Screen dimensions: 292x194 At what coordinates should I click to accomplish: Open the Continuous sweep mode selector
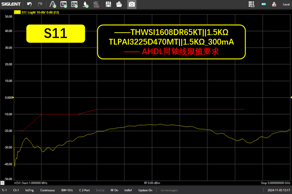pos(47,190)
